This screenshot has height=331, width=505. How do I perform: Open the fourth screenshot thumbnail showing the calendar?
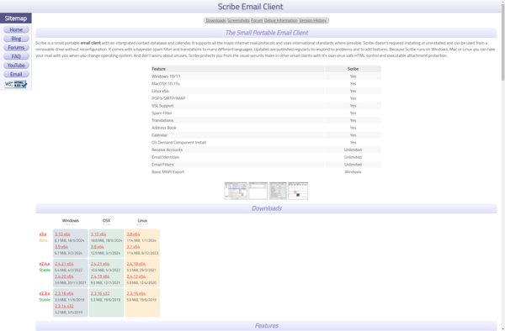tap(298, 191)
